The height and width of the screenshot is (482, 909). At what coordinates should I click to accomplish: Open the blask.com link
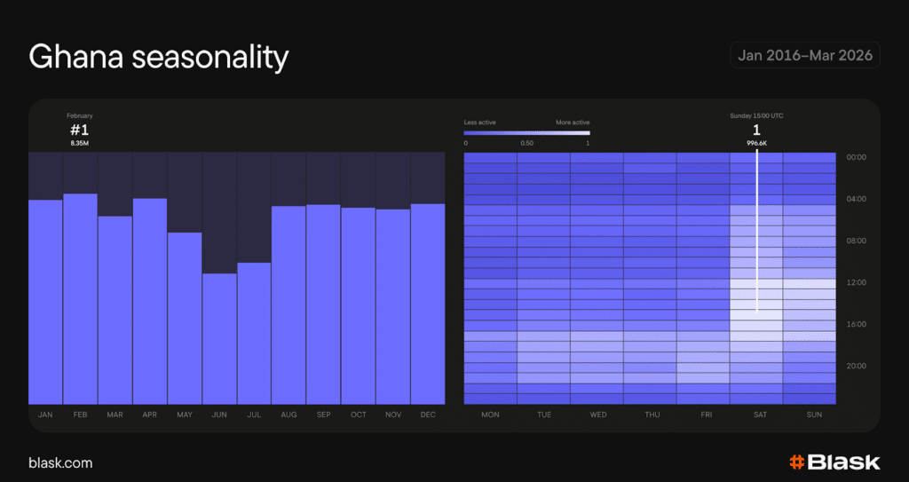60,462
